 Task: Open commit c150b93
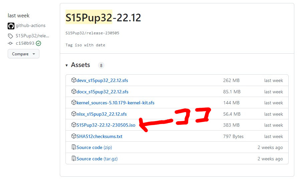[25, 43]
